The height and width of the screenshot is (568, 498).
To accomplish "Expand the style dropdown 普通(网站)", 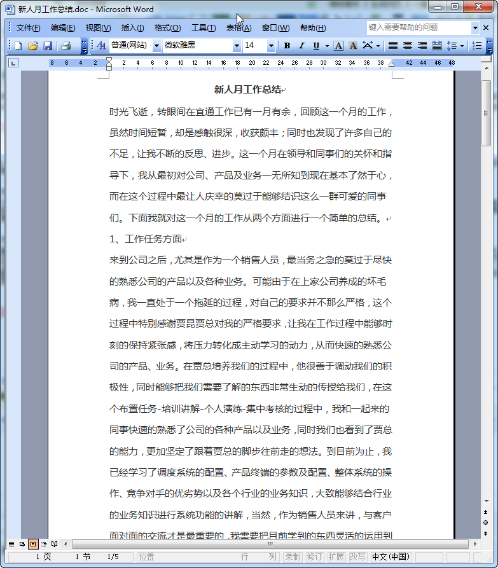I will coord(157,46).
